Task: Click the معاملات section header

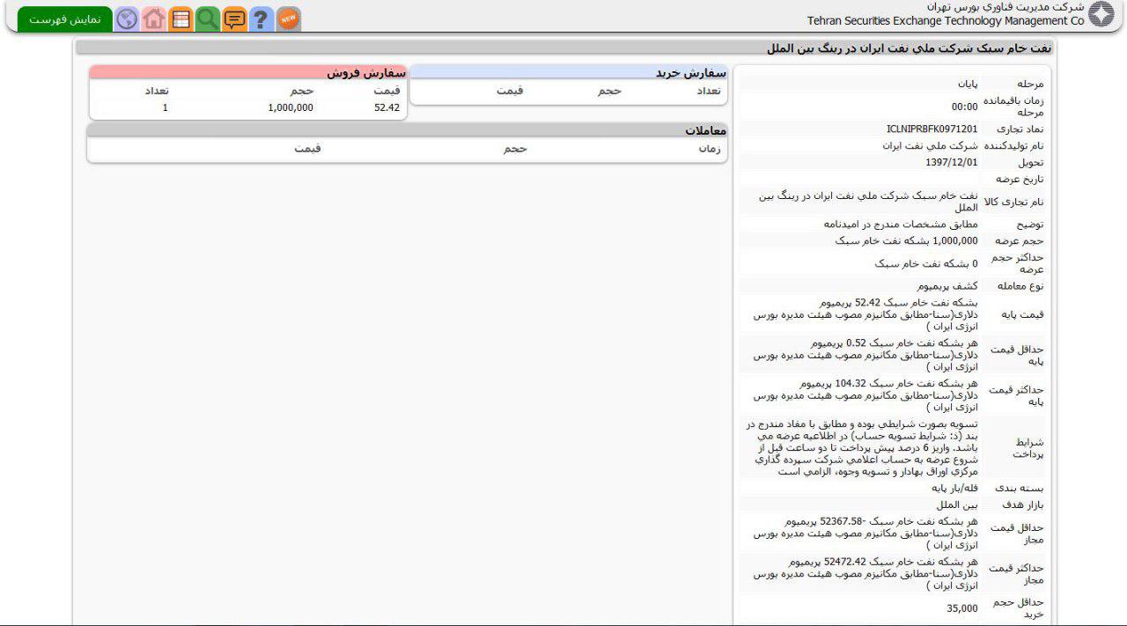Action: coord(407,130)
